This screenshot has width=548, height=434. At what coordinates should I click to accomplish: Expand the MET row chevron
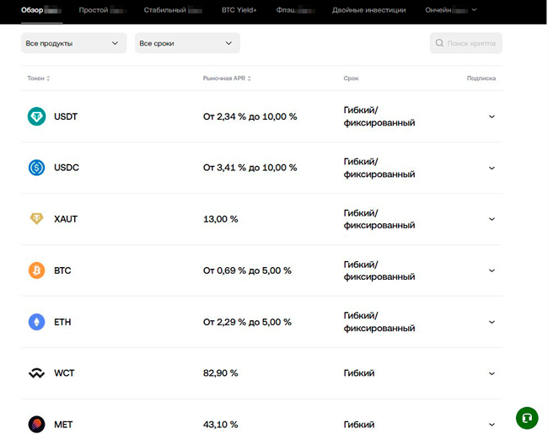(x=492, y=425)
